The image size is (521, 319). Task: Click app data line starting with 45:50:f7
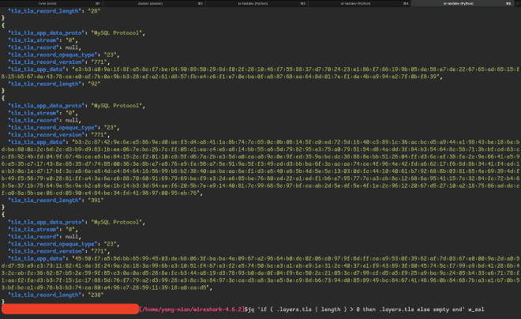(x=264, y=258)
